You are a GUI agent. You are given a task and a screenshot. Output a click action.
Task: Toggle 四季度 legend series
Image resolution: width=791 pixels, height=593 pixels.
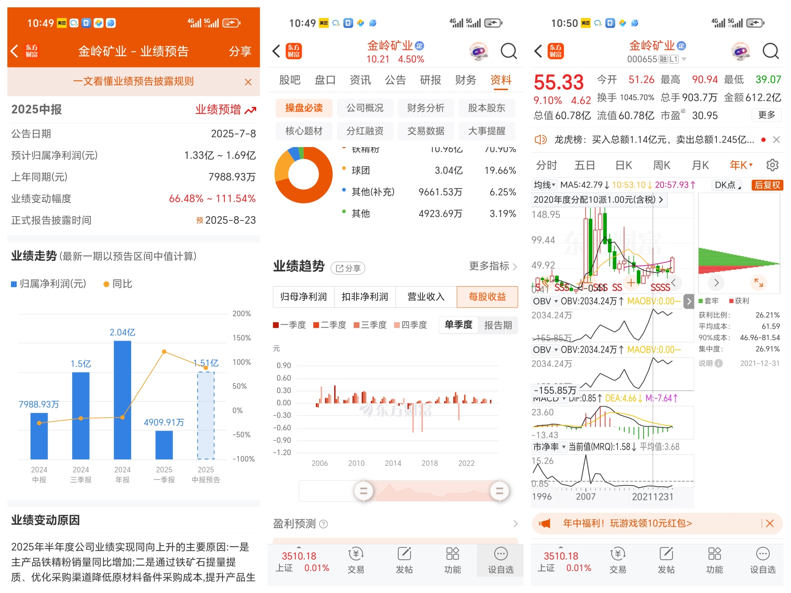click(410, 325)
